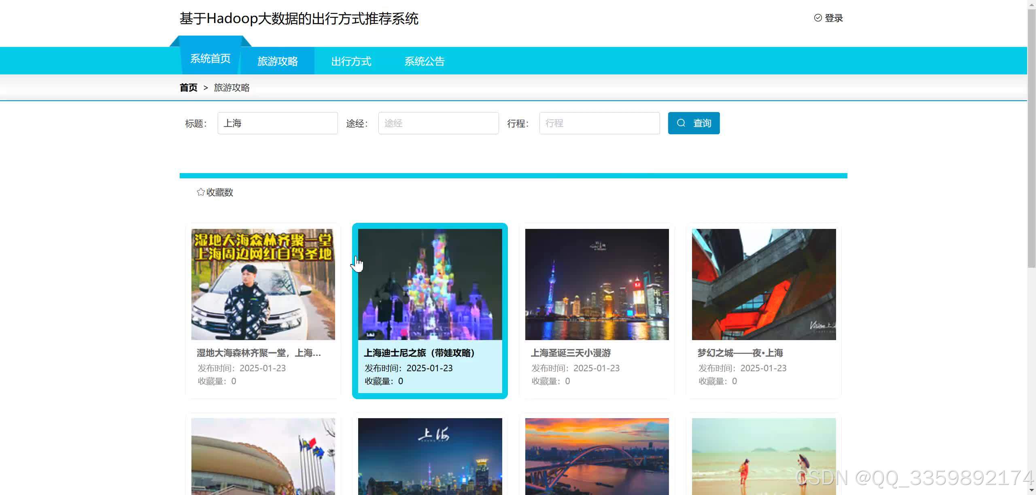1036x495 pixels.
Task: Click the title 上海迪士尼之旅（带娃攻略）
Action: pyautogui.click(x=420, y=353)
